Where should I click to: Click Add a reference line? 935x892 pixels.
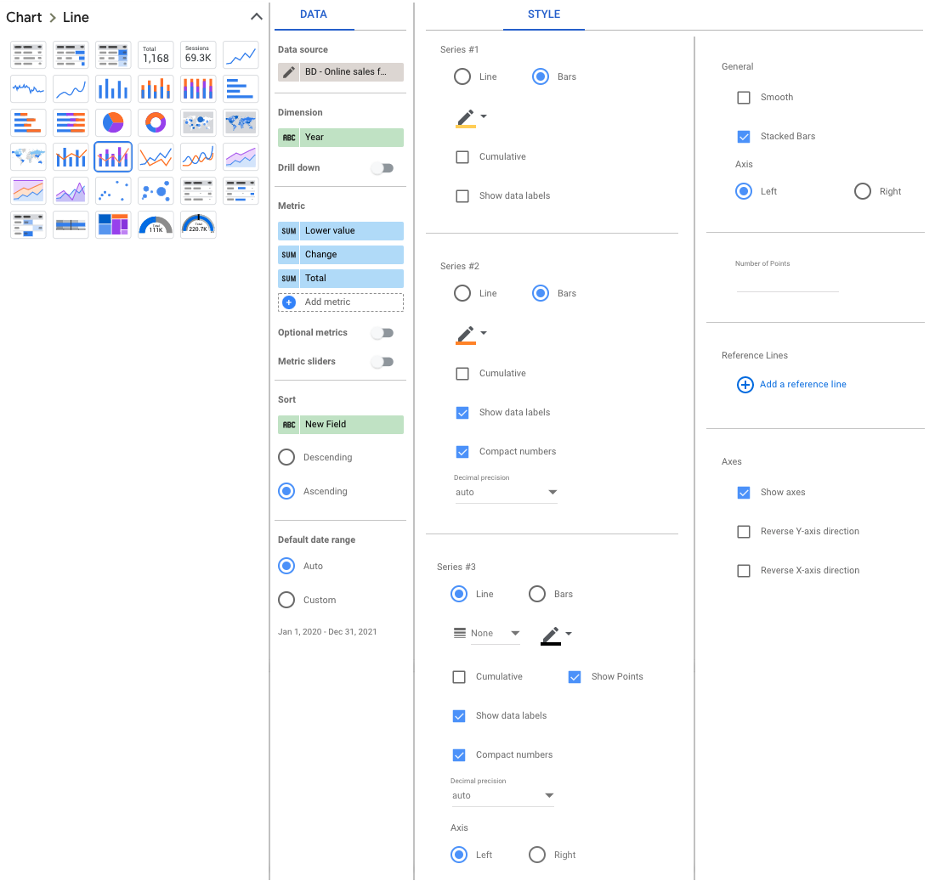click(x=792, y=384)
